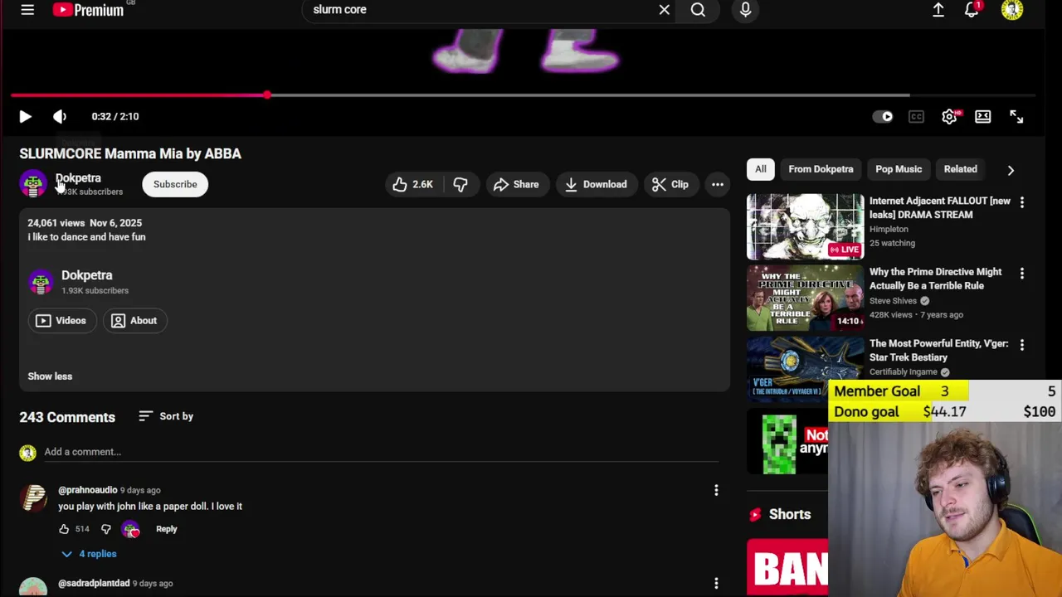The height and width of the screenshot is (597, 1062).
Task: Open the channel About button
Action: (134, 321)
